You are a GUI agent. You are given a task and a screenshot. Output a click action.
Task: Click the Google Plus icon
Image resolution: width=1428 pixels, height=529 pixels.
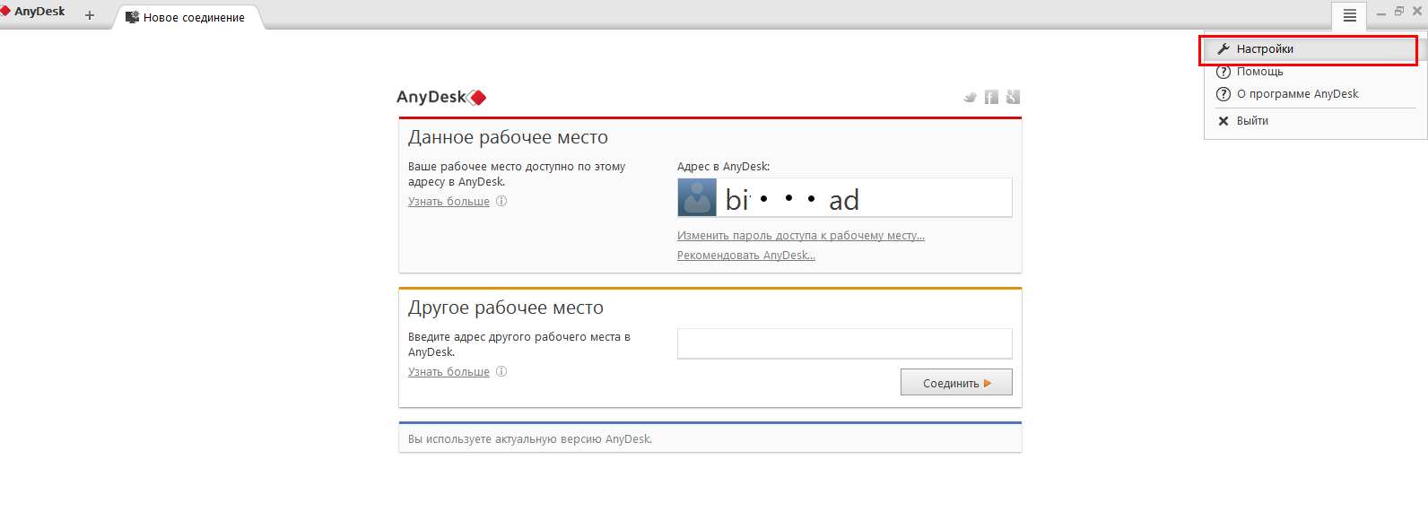(1013, 97)
